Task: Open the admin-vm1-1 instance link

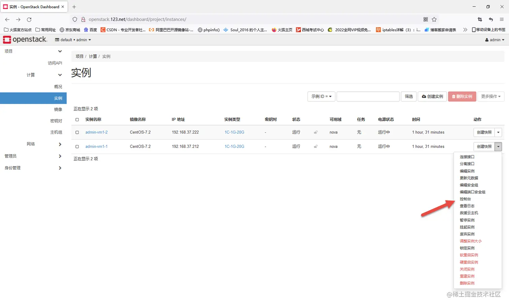Action: point(96,146)
